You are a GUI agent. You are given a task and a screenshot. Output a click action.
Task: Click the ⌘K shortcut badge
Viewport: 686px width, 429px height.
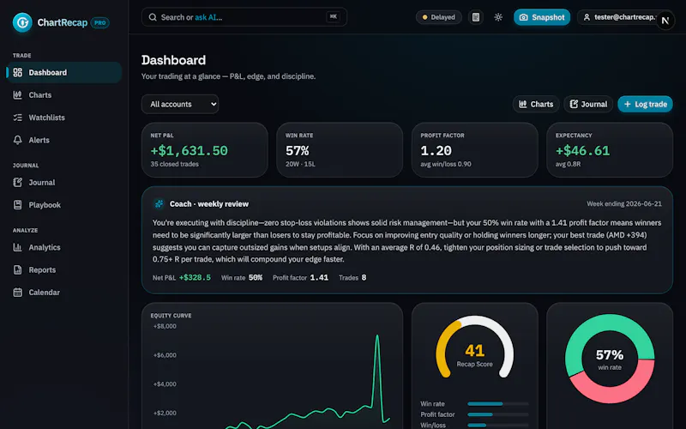333,16
